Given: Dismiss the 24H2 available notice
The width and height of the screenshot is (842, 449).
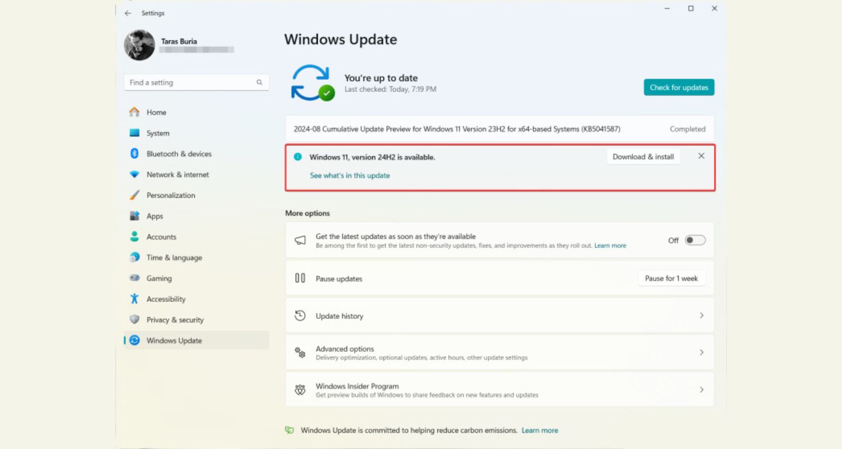Looking at the screenshot, I should pyautogui.click(x=701, y=156).
